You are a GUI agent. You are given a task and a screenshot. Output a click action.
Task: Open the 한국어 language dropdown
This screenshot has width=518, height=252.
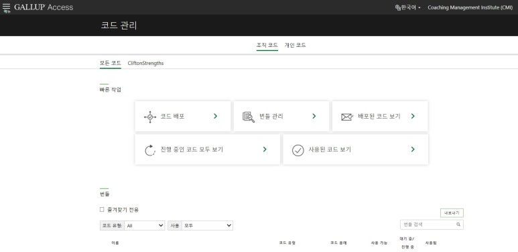[x=408, y=7]
